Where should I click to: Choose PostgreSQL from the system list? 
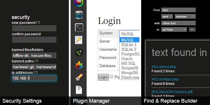[129, 54]
